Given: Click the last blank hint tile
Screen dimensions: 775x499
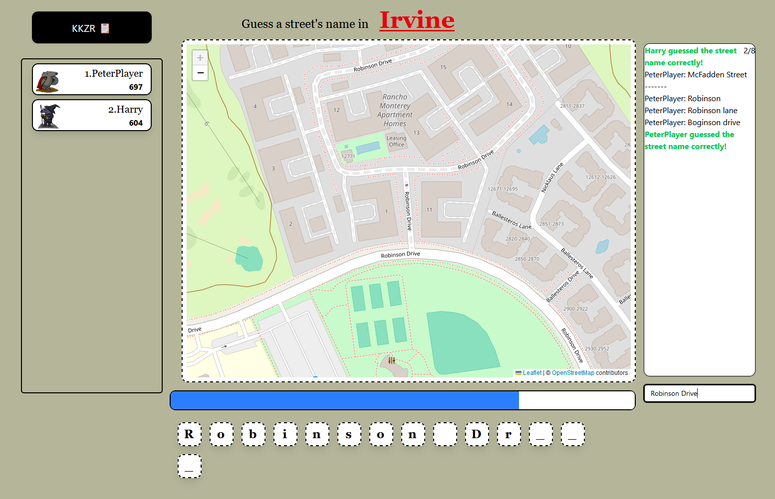Looking at the screenshot, I should pos(190,466).
